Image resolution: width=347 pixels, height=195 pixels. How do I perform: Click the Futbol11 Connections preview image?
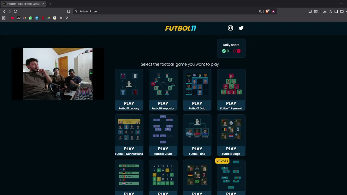[x=129, y=130]
